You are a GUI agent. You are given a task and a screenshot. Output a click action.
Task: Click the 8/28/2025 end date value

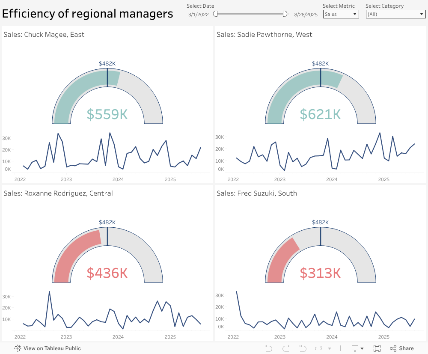(306, 15)
